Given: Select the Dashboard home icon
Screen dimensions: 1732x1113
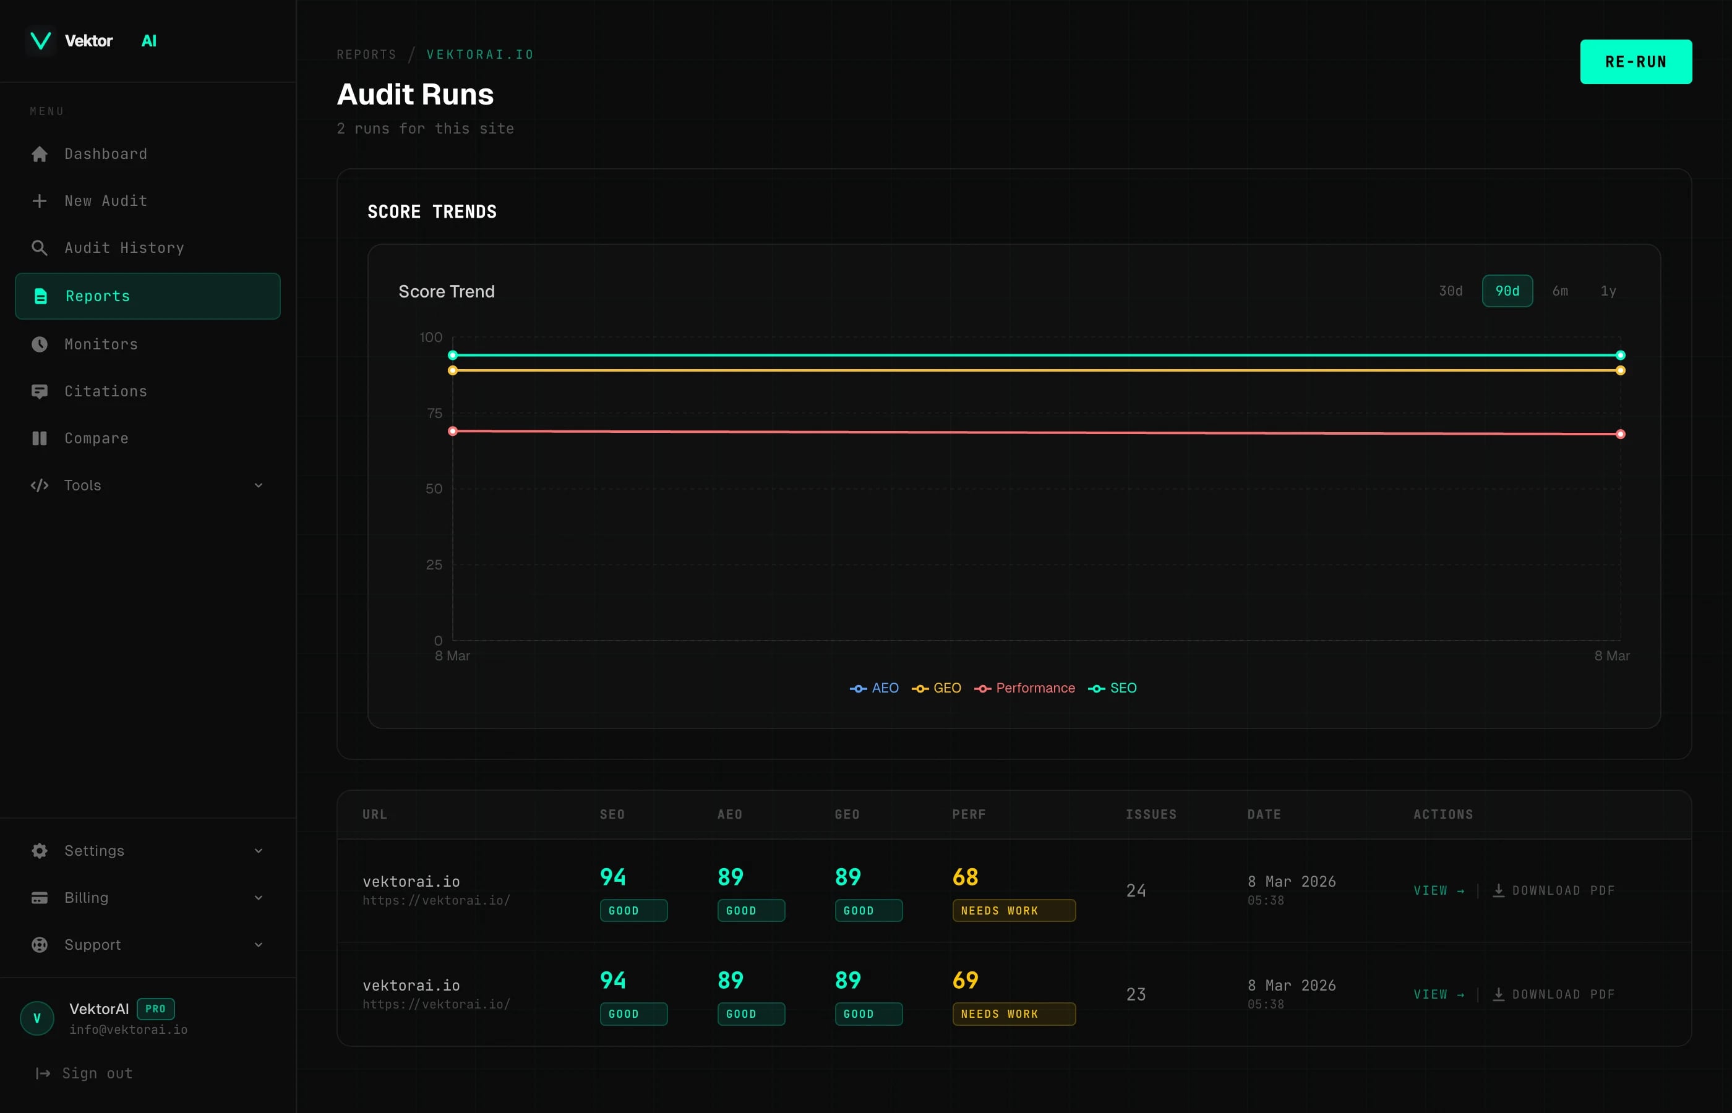Looking at the screenshot, I should 40,154.
